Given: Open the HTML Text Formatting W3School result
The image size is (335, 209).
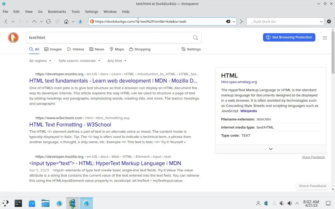Looking at the screenshot, I should tap(70, 125).
